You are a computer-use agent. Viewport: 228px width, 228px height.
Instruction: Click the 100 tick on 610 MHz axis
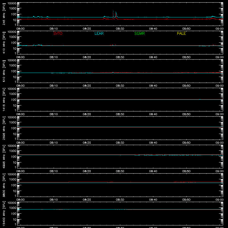point(14,71)
